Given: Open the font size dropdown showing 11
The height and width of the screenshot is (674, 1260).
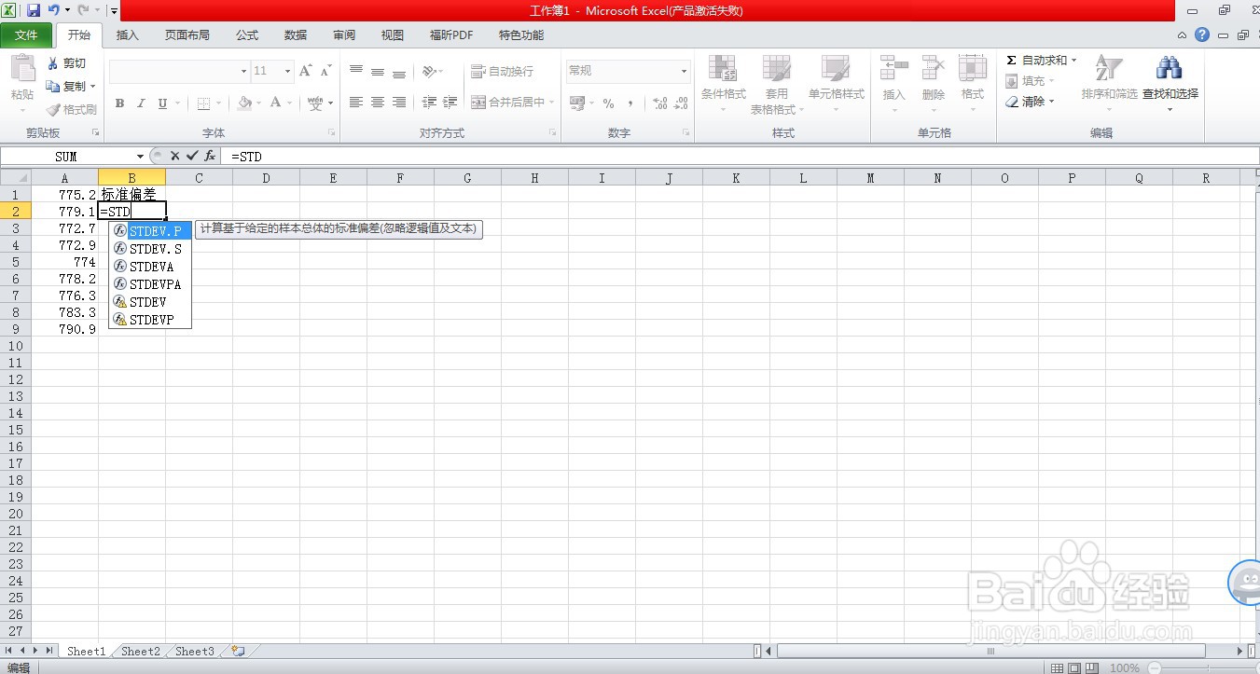Looking at the screenshot, I should point(287,71).
